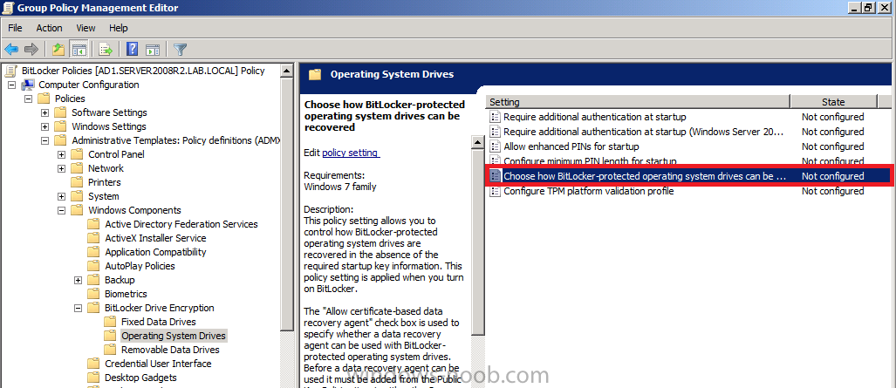896x388 pixels.
Task: Click the ActiveX Installer Service folder icon
Action: pyautogui.click(x=93, y=238)
